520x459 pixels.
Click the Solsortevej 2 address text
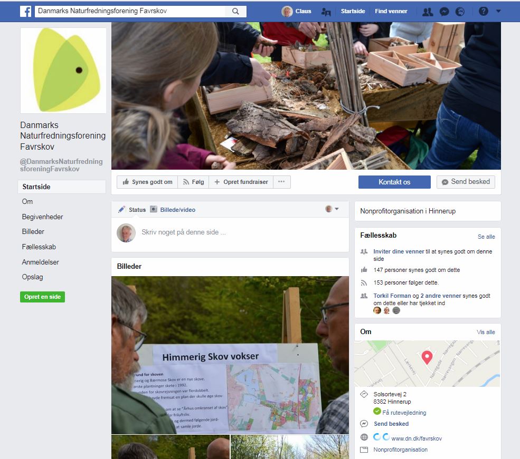(x=390, y=394)
